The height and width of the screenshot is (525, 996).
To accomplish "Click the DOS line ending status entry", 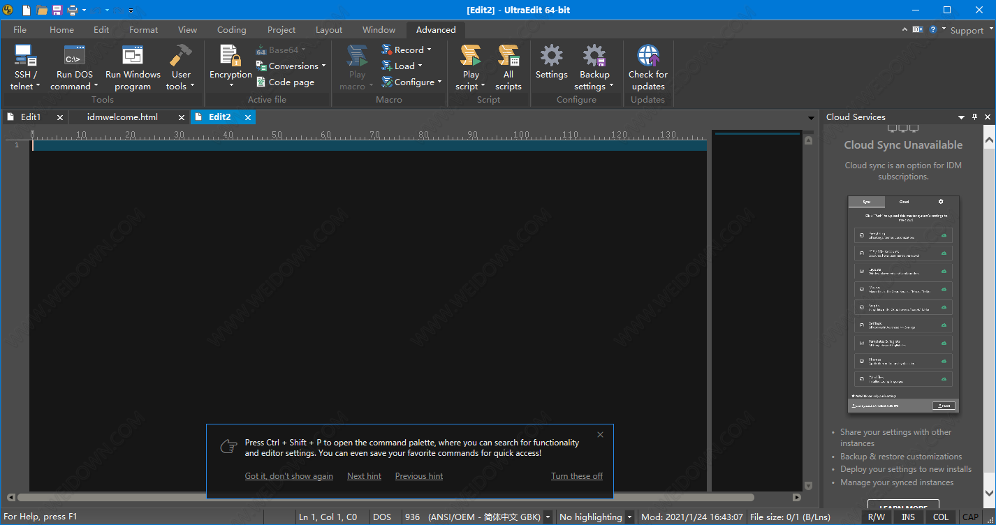I will click(382, 517).
